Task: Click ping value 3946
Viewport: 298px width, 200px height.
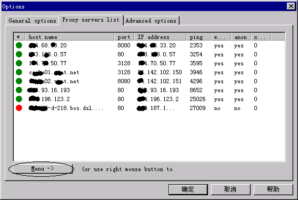Action: click(196, 72)
